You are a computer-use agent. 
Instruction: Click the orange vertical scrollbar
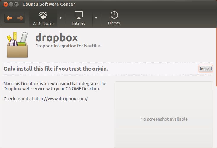[216, 57]
